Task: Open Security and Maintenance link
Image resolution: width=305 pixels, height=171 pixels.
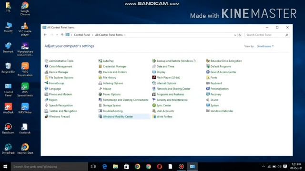Action: coord(172,100)
